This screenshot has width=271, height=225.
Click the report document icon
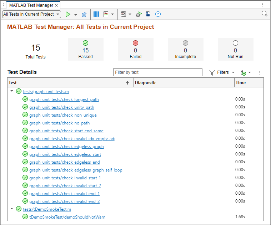pos(123,14)
